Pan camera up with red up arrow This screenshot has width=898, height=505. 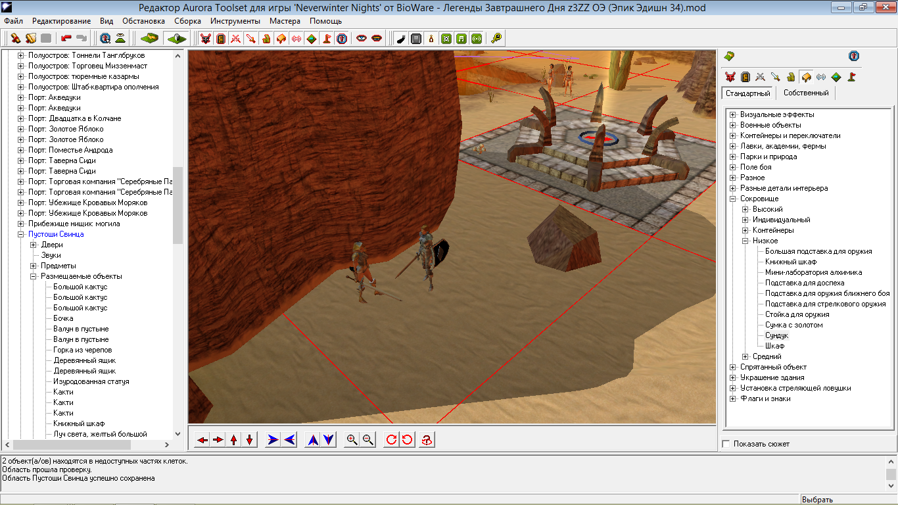[234, 440]
